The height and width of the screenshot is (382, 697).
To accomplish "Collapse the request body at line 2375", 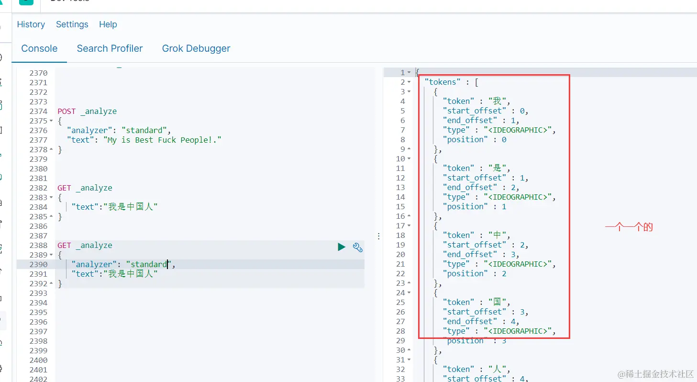I will [x=52, y=121].
